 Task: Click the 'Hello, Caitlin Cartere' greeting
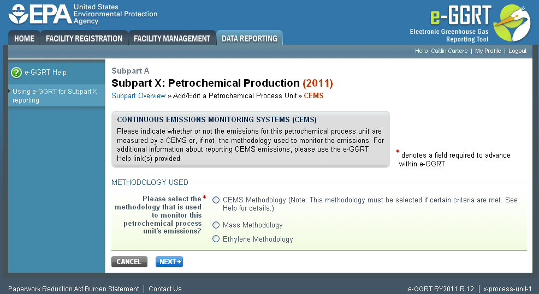[x=441, y=51]
